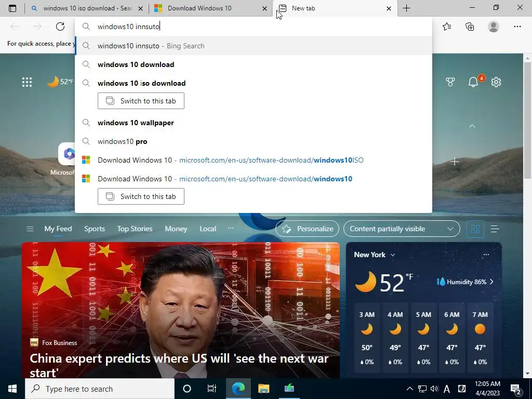Open the Money feed tab
The image size is (532, 399).
pyautogui.click(x=176, y=229)
